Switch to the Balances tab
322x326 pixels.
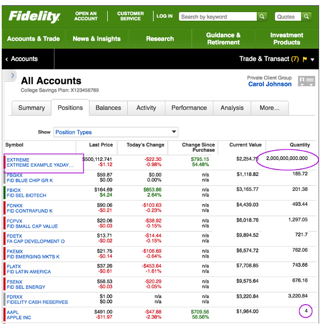(x=108, y=108)
